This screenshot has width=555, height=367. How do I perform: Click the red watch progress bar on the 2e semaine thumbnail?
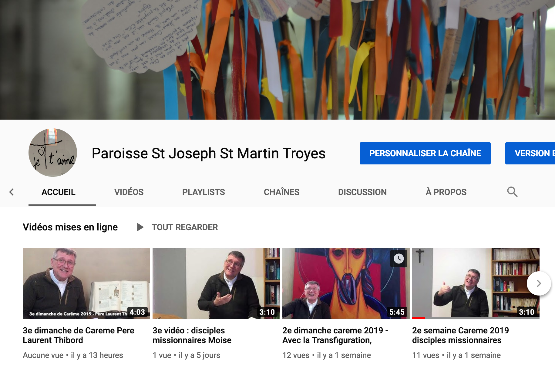(419, 318)
